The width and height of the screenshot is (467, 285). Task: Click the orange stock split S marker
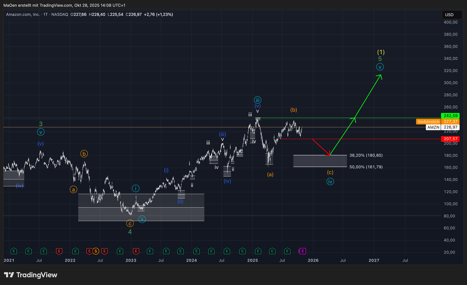coord(95,251)
